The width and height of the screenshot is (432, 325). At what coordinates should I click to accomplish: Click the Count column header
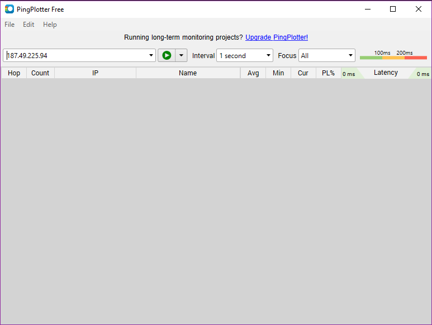click(x=40, y=73)
